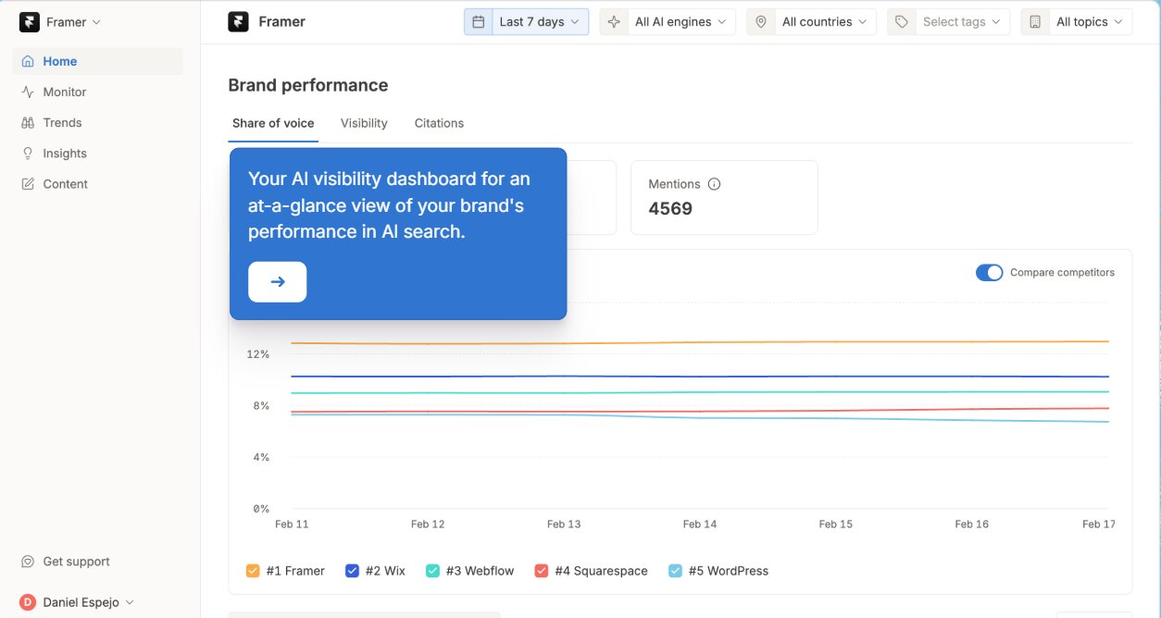Go to Home in the sidebar
Viewport: 1161px width, 618px height.
point(97,61)
